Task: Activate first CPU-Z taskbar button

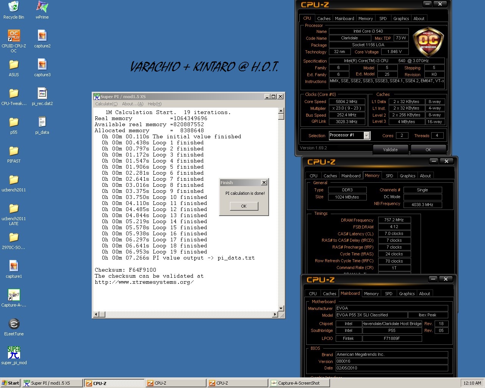Action: point(114,383)
